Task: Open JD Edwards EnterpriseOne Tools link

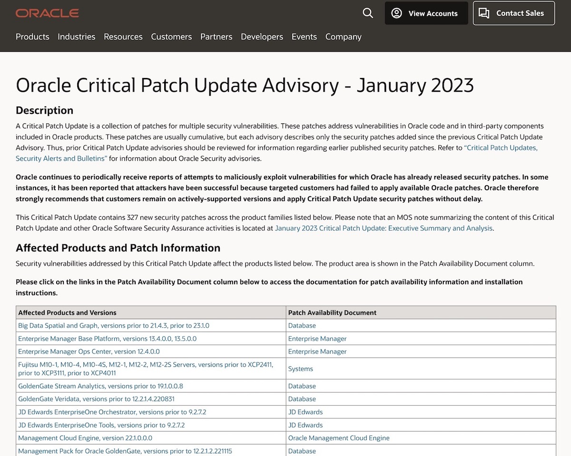Action: click(x=101, y=425)
